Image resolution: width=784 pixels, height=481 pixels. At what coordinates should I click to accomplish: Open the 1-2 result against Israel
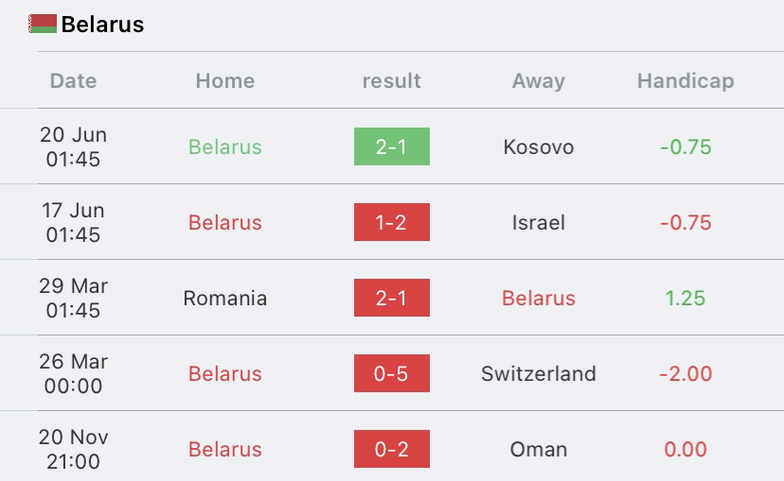click(x=391, y=222)
